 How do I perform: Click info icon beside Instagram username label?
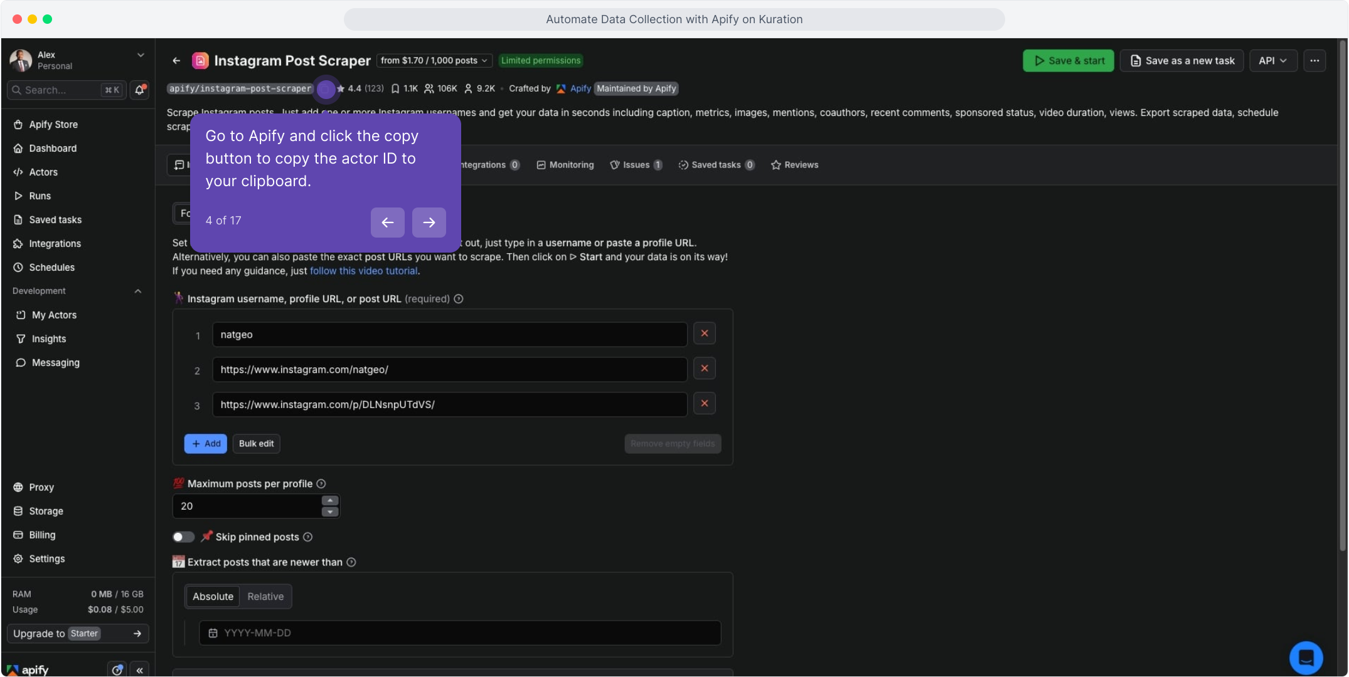pos(459,298)
